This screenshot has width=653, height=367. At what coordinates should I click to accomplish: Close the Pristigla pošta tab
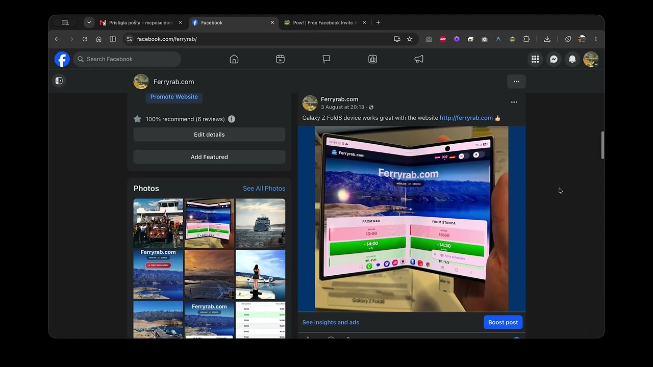click(x=180, y=22)
